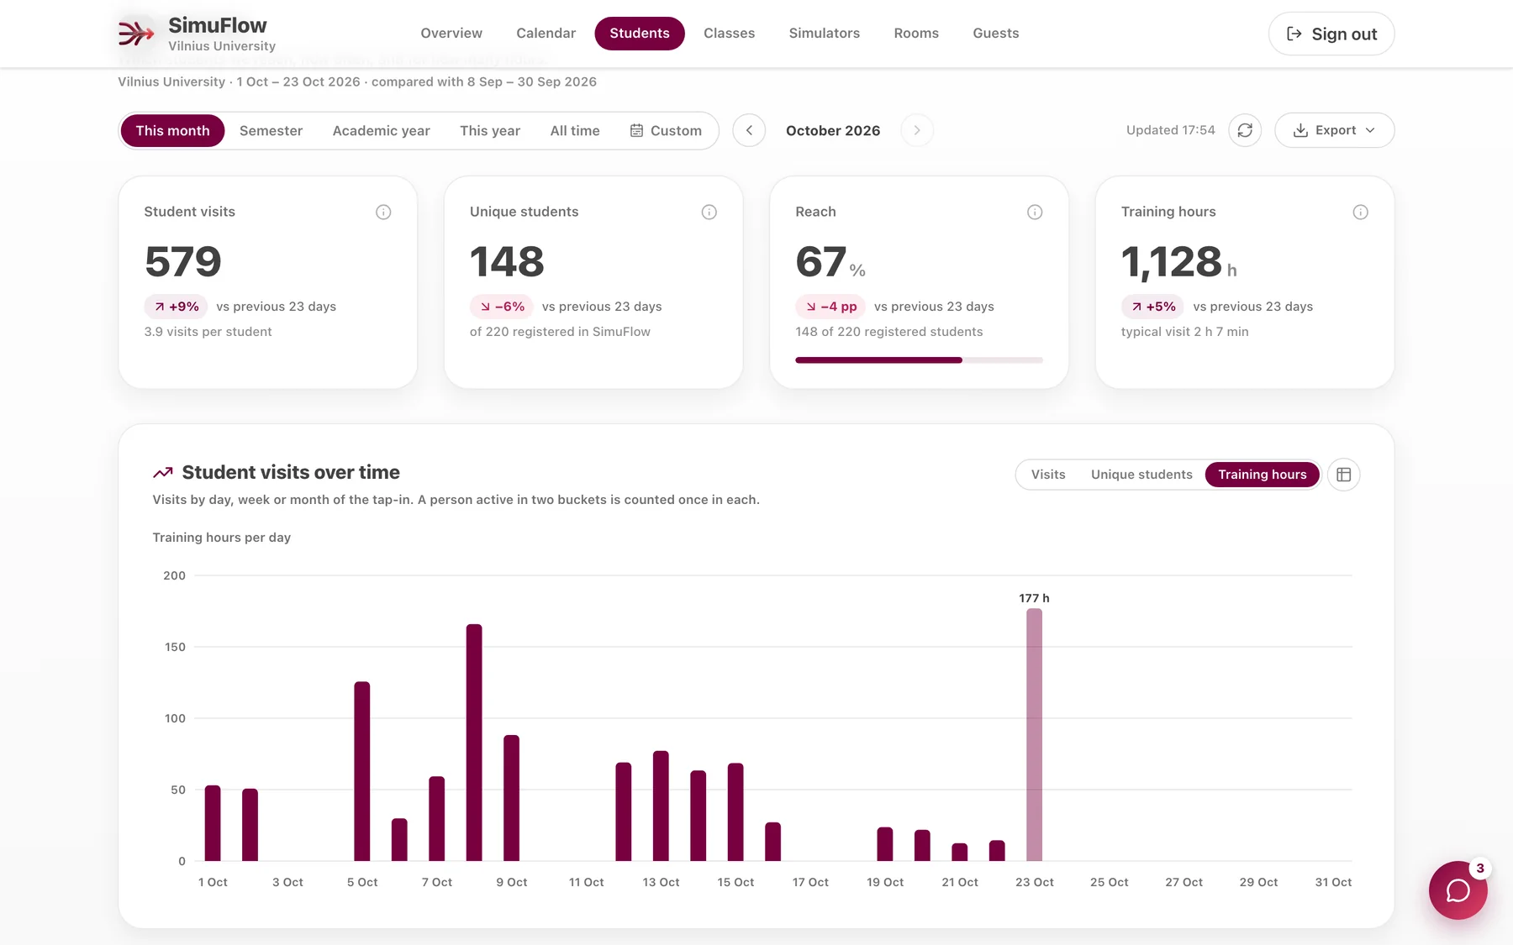Click the 23 Oct highlighted bar
The height and width of the screenshot is (945, 1513).
[1034, 735]
